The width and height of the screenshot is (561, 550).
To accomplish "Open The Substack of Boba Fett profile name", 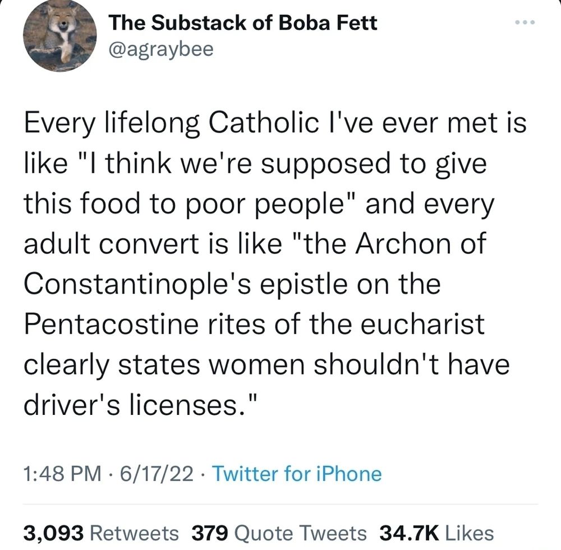I will pyautogui.click(x=242, y=23).
